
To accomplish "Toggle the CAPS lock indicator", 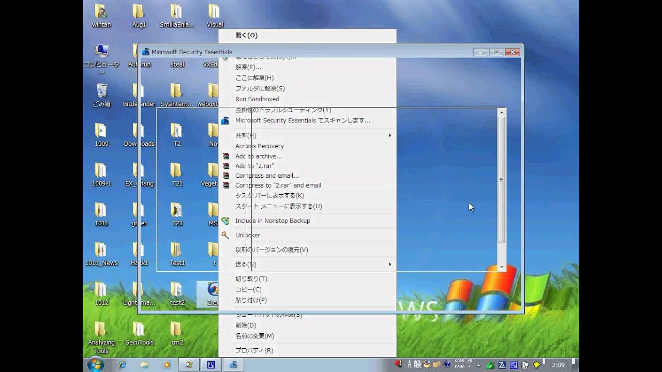I will [459, 362].
